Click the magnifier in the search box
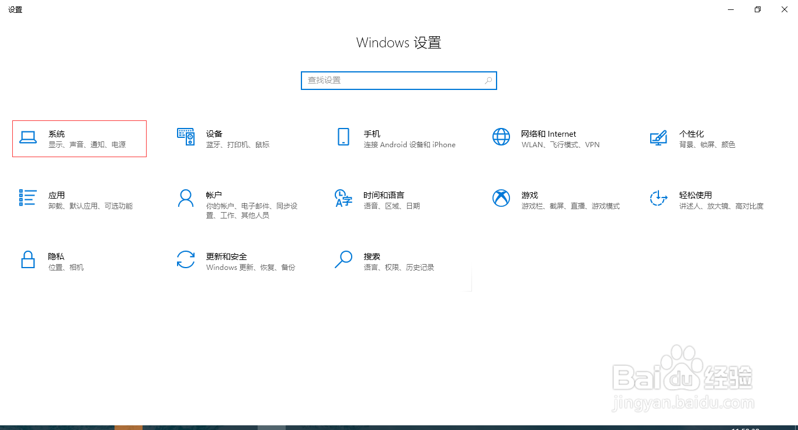Screen dimensions: 798x430 pos(488,80)
